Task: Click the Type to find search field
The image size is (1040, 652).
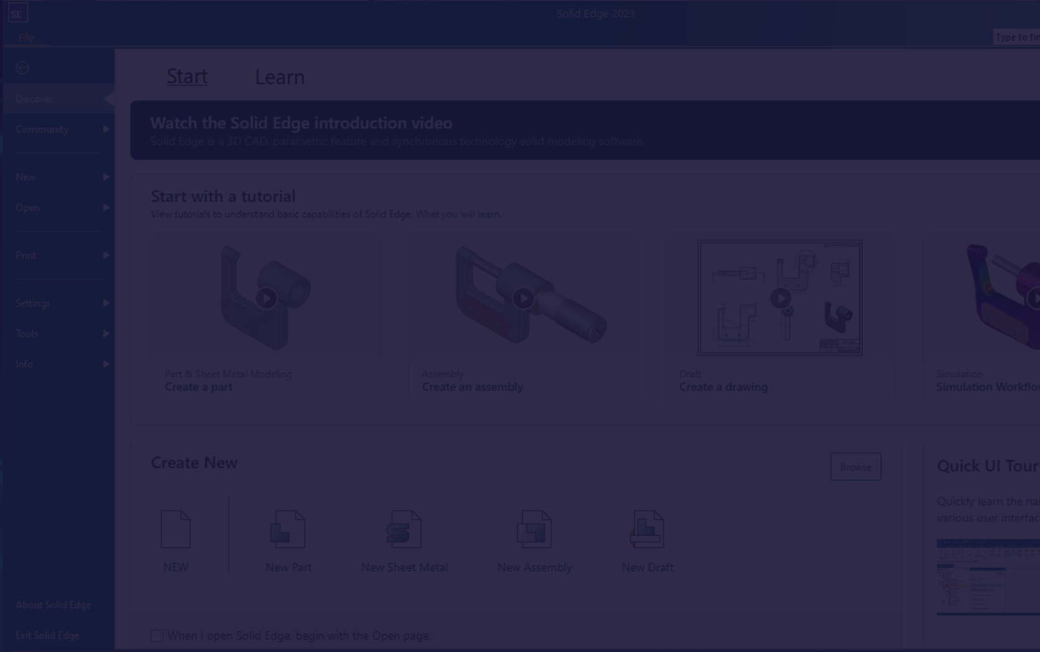Action: coord(1017,37)
